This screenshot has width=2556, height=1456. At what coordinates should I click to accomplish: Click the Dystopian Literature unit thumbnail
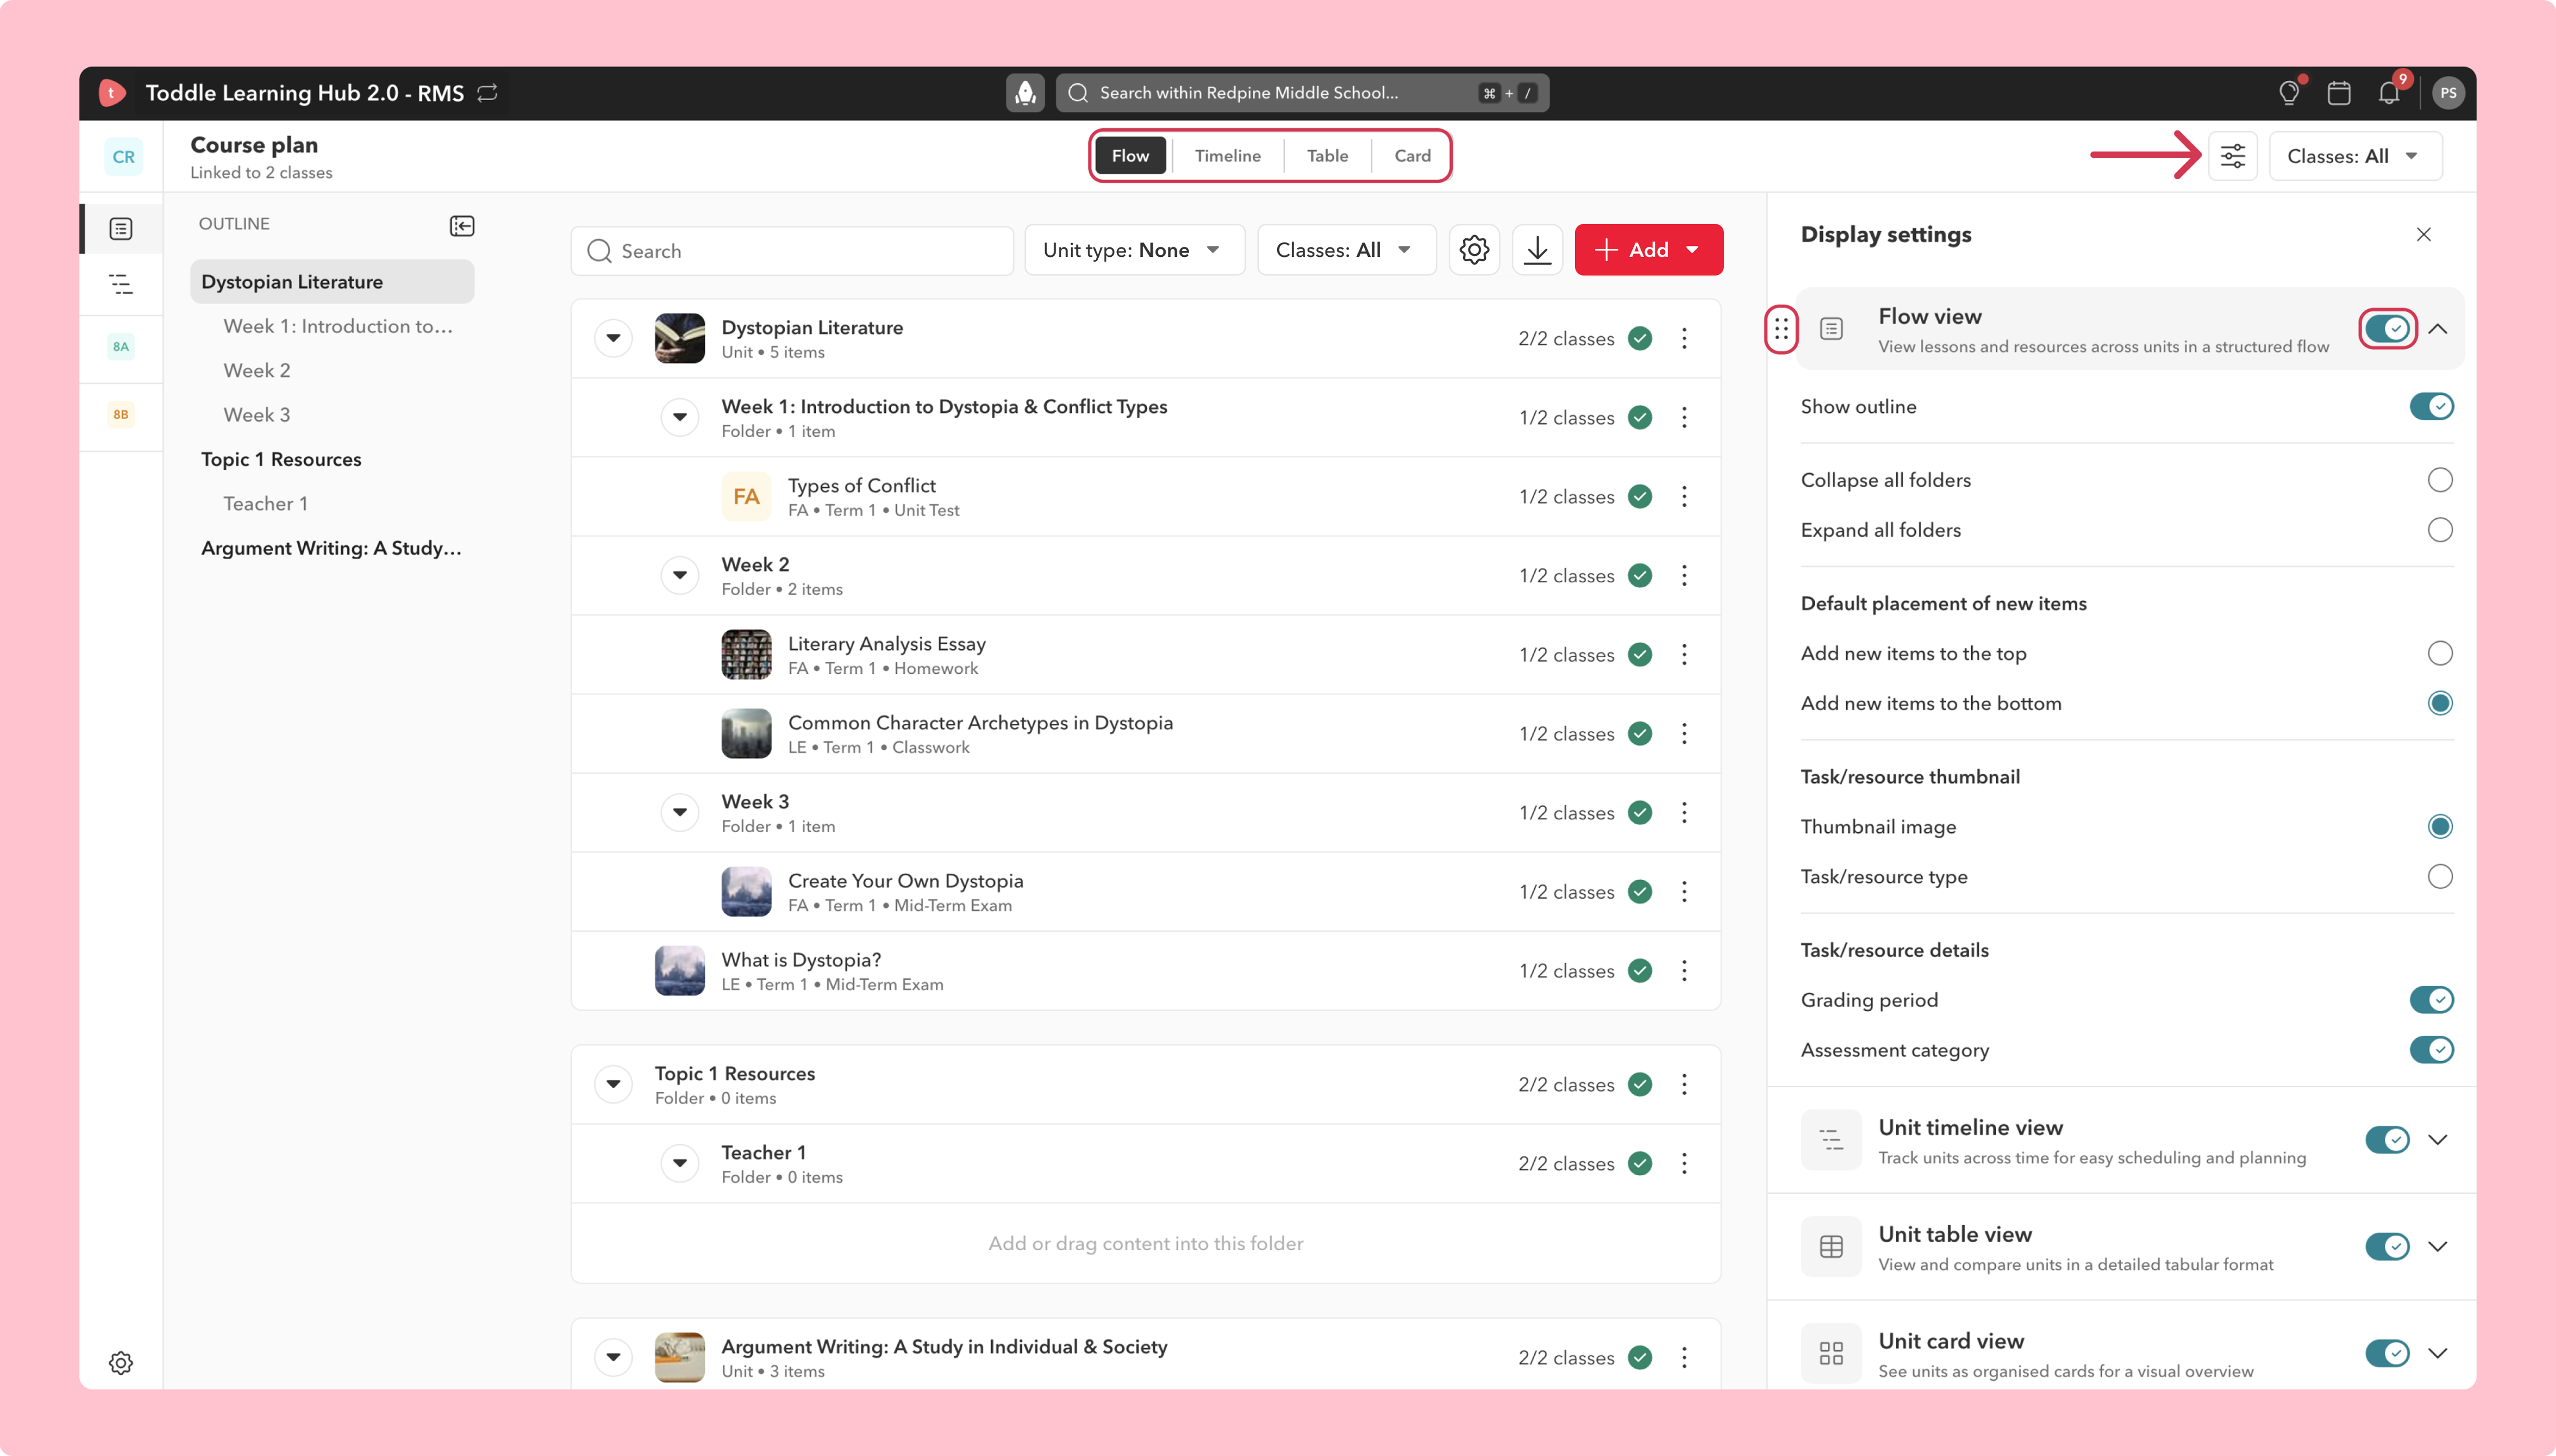click(679, 339)
